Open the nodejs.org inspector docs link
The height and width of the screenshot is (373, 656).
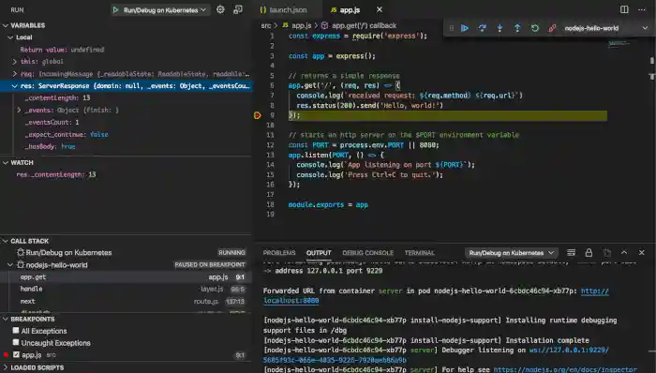click(x=565, y=369)
